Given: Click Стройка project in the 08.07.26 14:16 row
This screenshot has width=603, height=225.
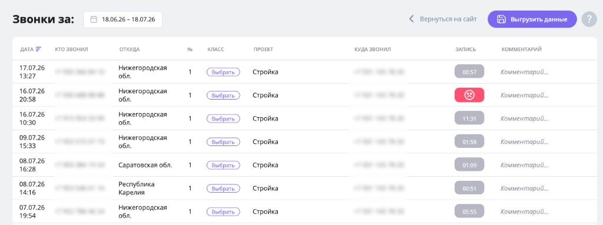Looking at the screenshot, I should pyautogui.click(x=266, y=188).
